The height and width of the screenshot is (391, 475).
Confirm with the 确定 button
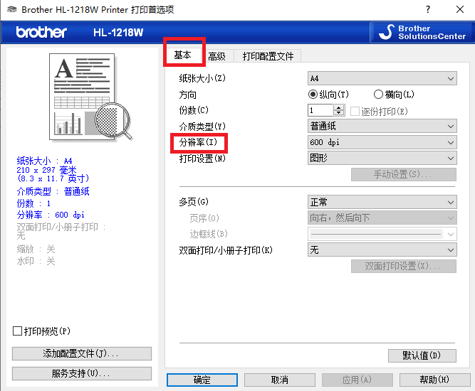202,380
